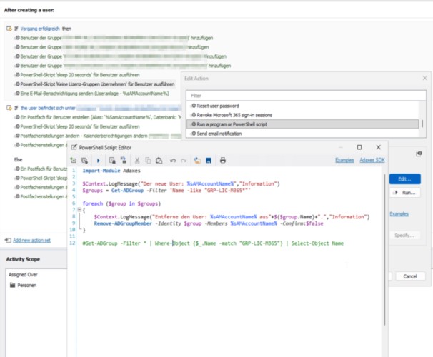
Task: Click 'Add new action set' link
Action: point(31,241)
